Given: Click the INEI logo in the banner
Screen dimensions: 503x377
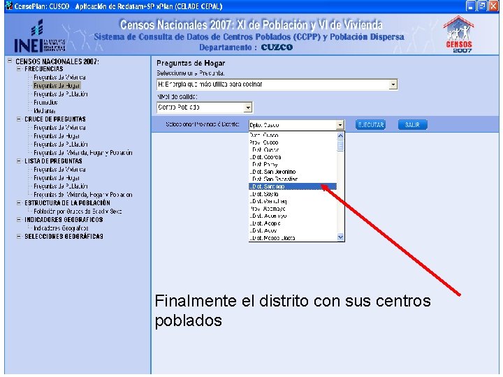Looking at the screenshot, I should (39, 36).
